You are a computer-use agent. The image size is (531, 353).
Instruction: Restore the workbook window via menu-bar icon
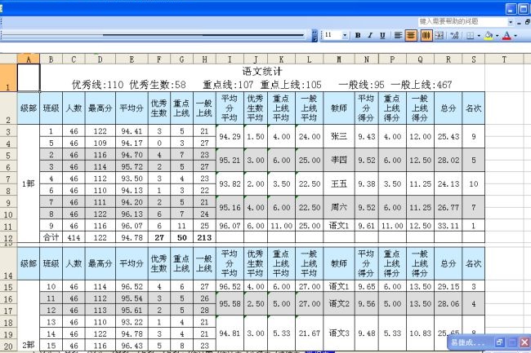pos(527,22)
